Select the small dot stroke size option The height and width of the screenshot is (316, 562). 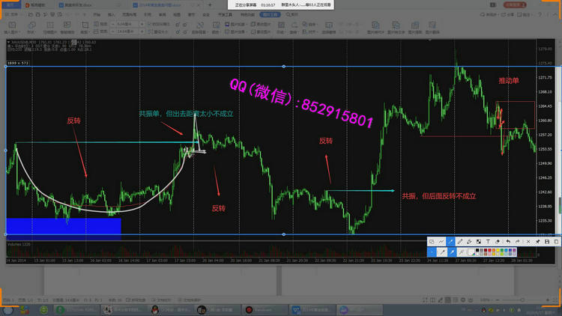(432, 252)
